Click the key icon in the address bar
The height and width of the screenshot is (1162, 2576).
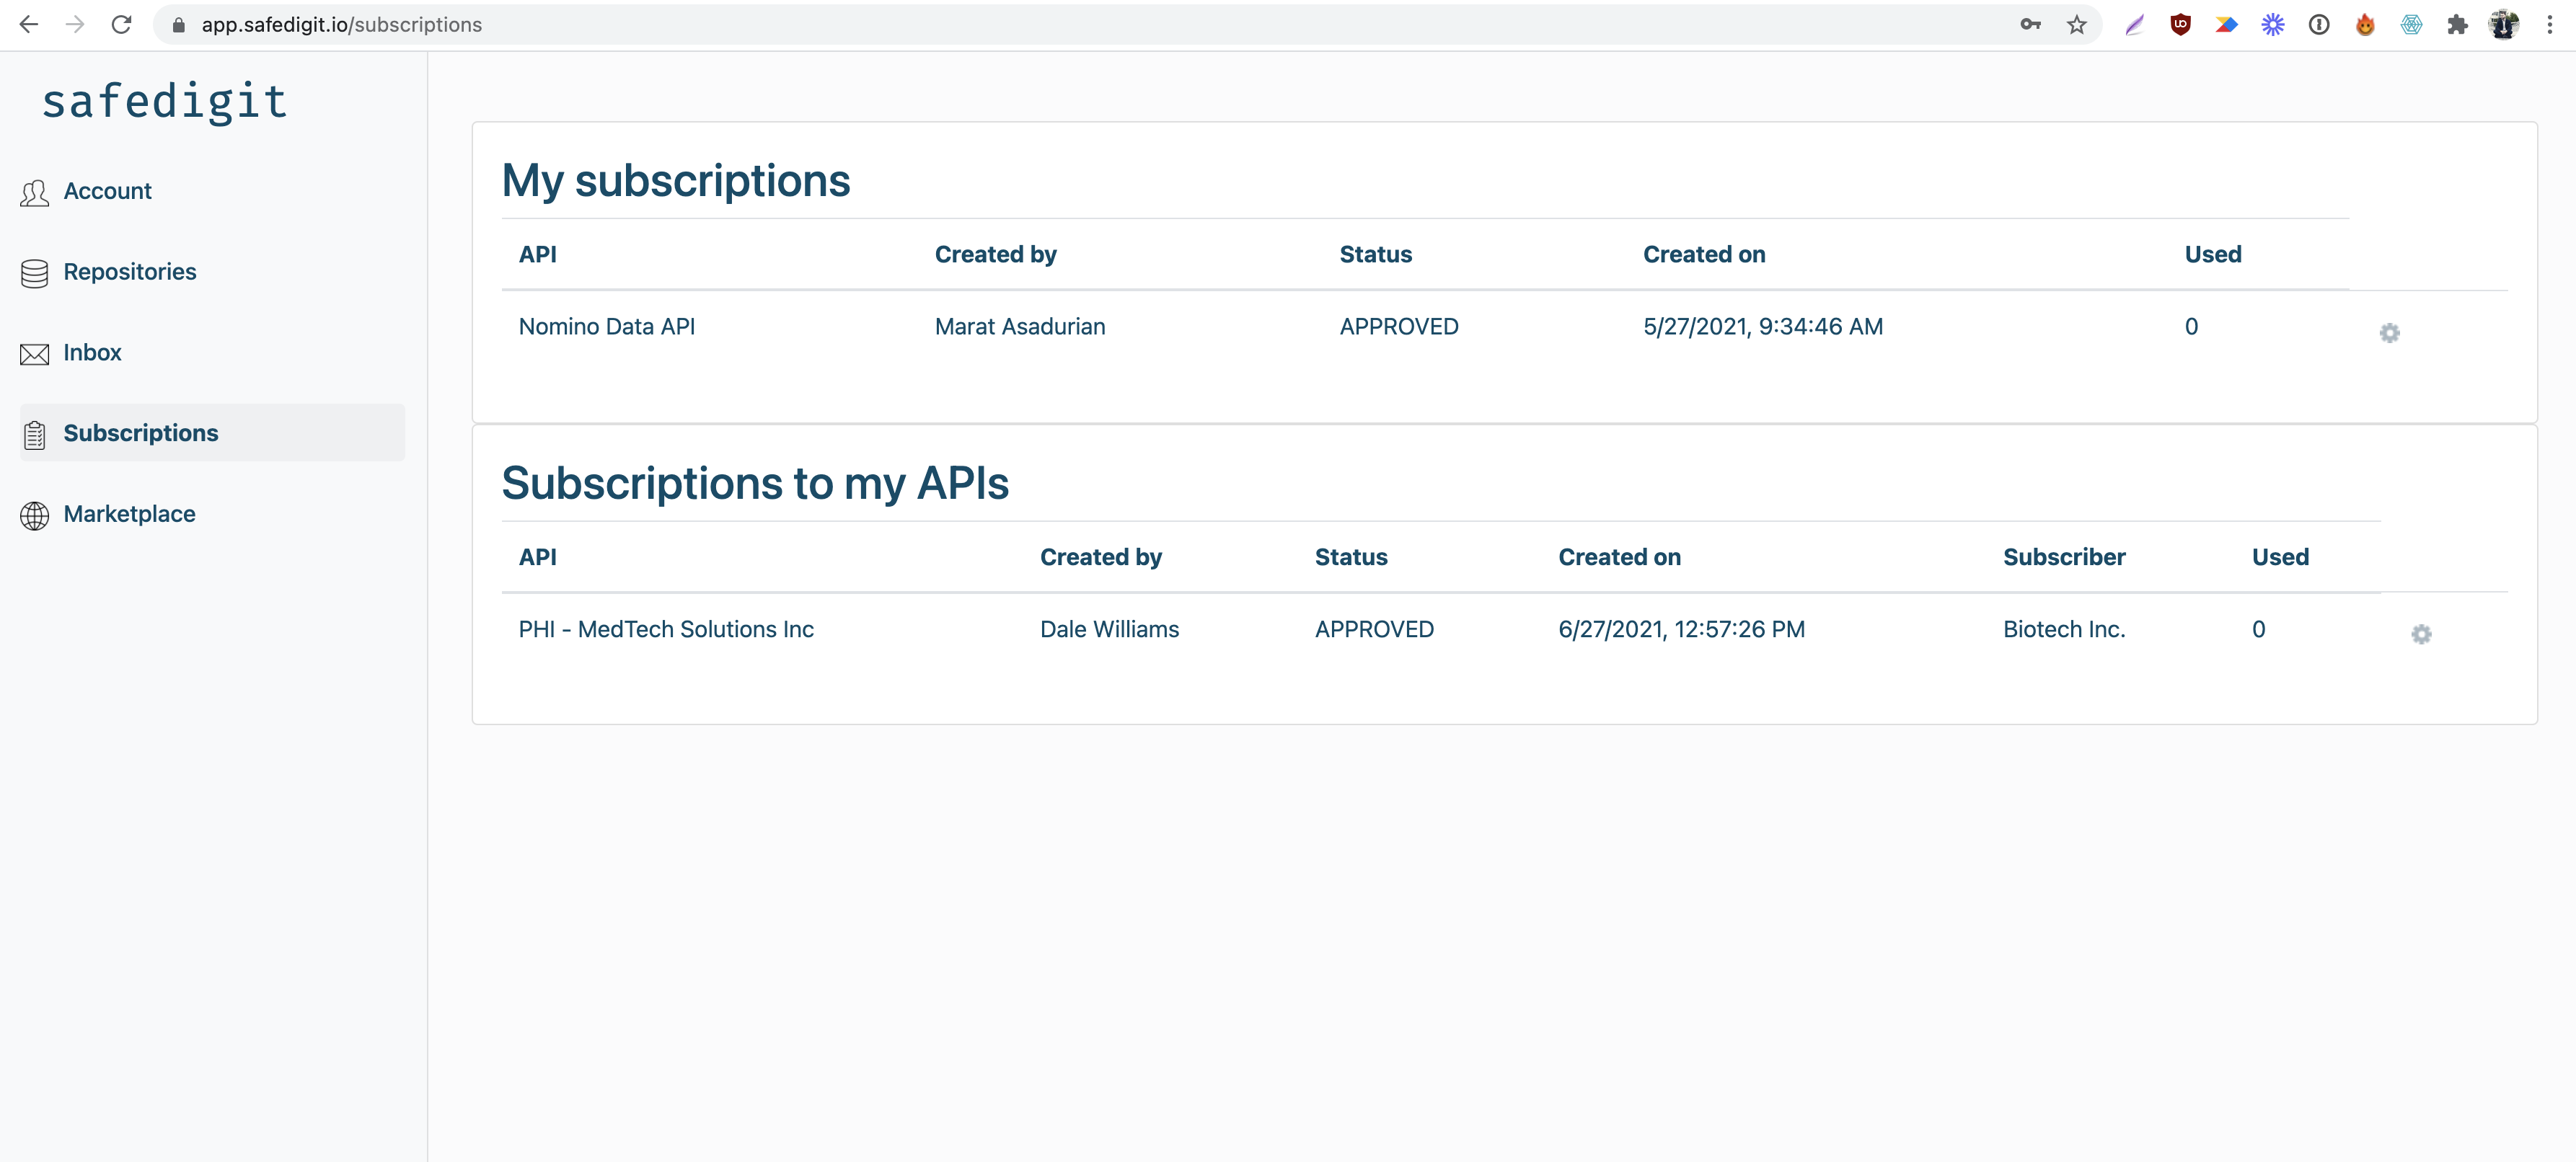pos(2030,24)
